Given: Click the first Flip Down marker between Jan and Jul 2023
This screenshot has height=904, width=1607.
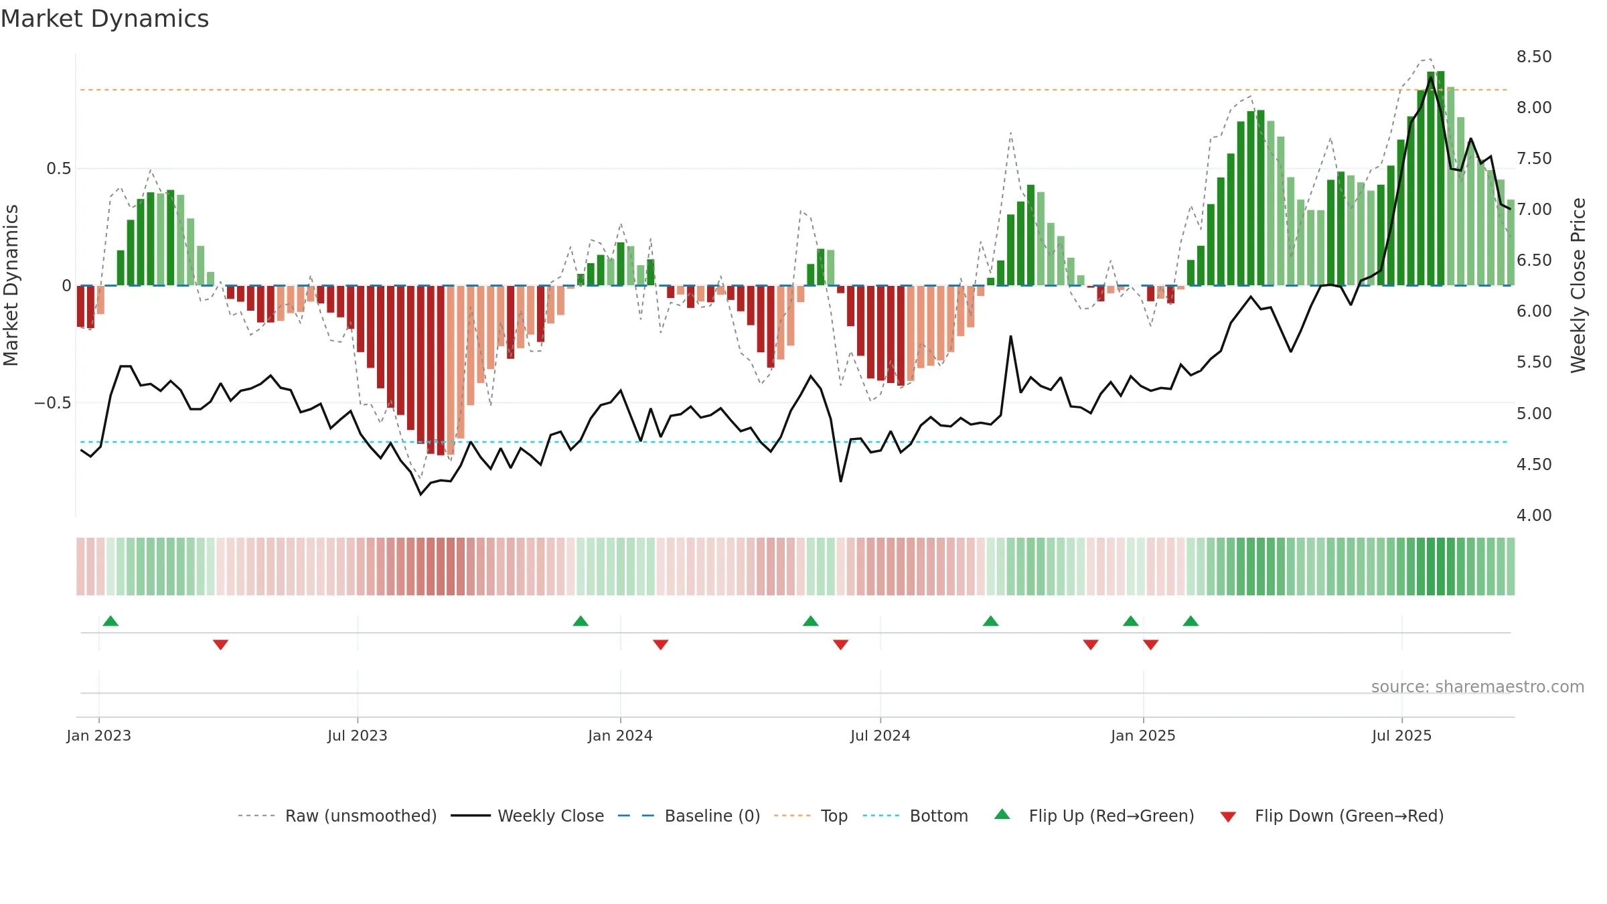Looking at the screenshot, I should (x=220, y=645).
